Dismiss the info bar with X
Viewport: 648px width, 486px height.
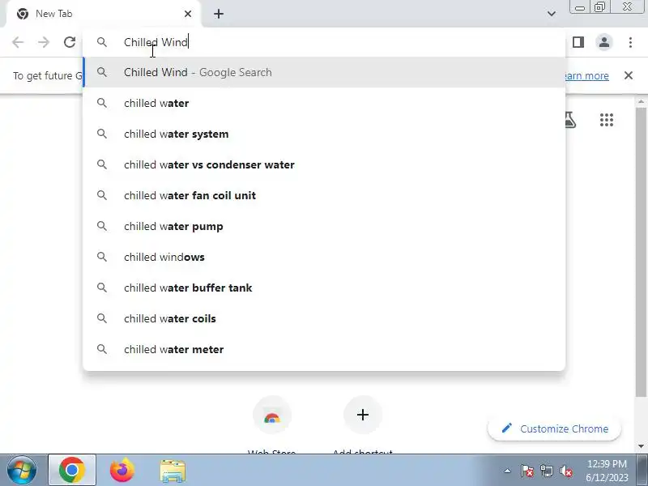click(x=629, y=75)
